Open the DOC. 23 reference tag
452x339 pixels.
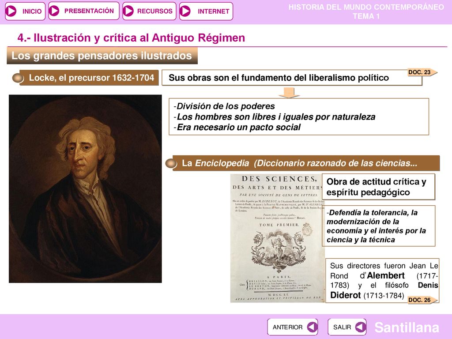(422, 72)
